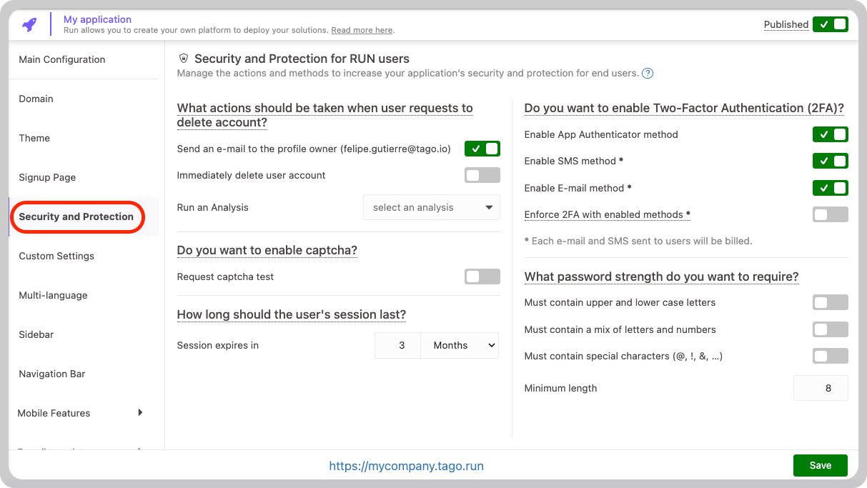Enable immediately delete user account

click(x=482, y=175)
